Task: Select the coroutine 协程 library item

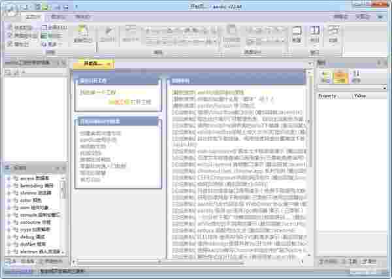Action: pyautogui.click(x=35, y=222)
